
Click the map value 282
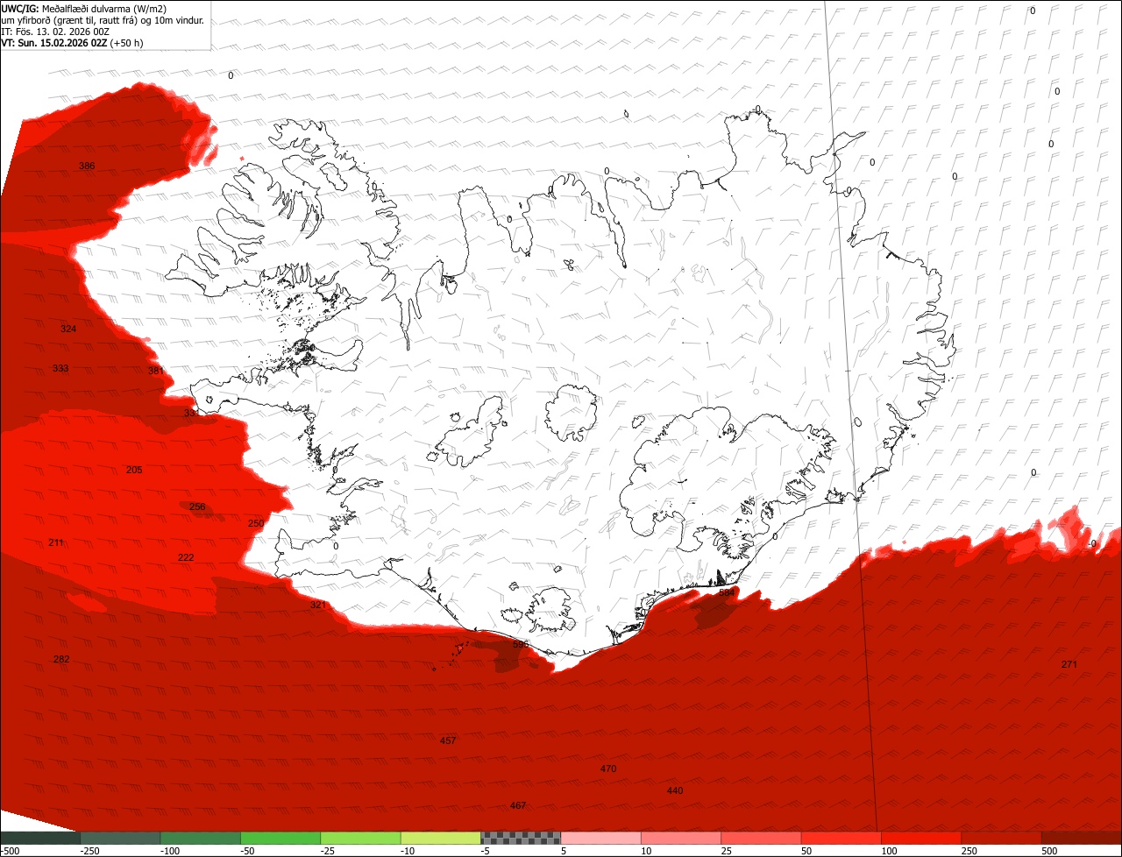[61, 659]
